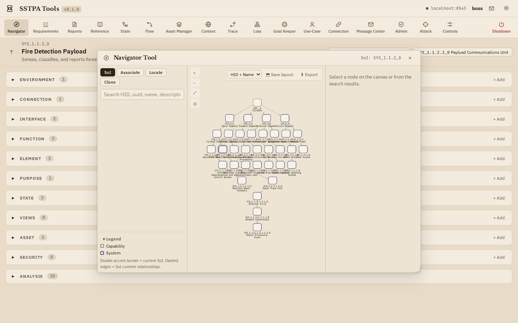The width and height of the screenshot is (518, 323).
Task: Open the Use-Case tool
Action: pos(312,27)
